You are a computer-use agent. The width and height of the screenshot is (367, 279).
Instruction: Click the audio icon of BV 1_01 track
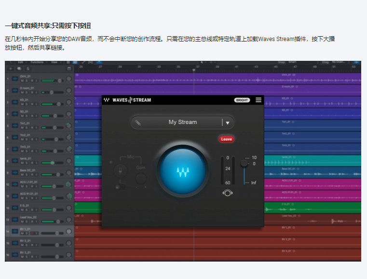[x=15, y=231]
